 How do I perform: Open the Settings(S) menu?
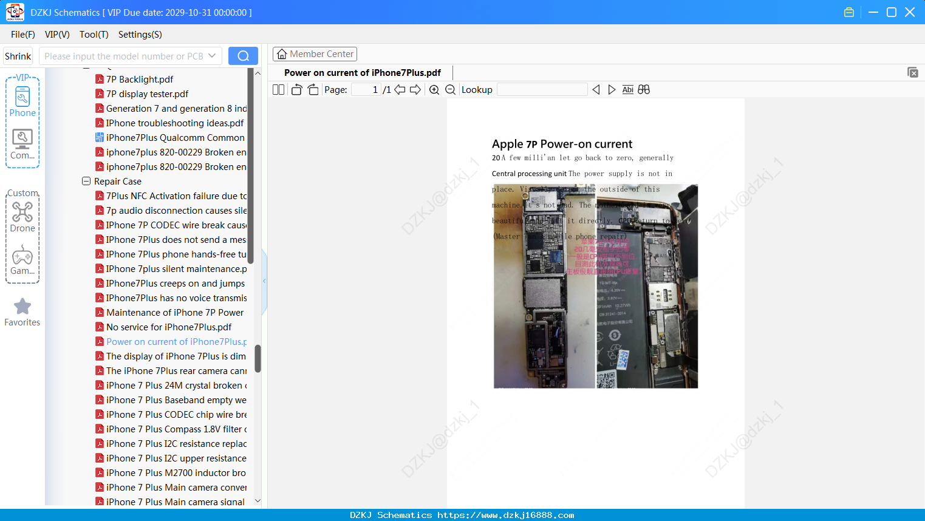click(x=140, y=35)
